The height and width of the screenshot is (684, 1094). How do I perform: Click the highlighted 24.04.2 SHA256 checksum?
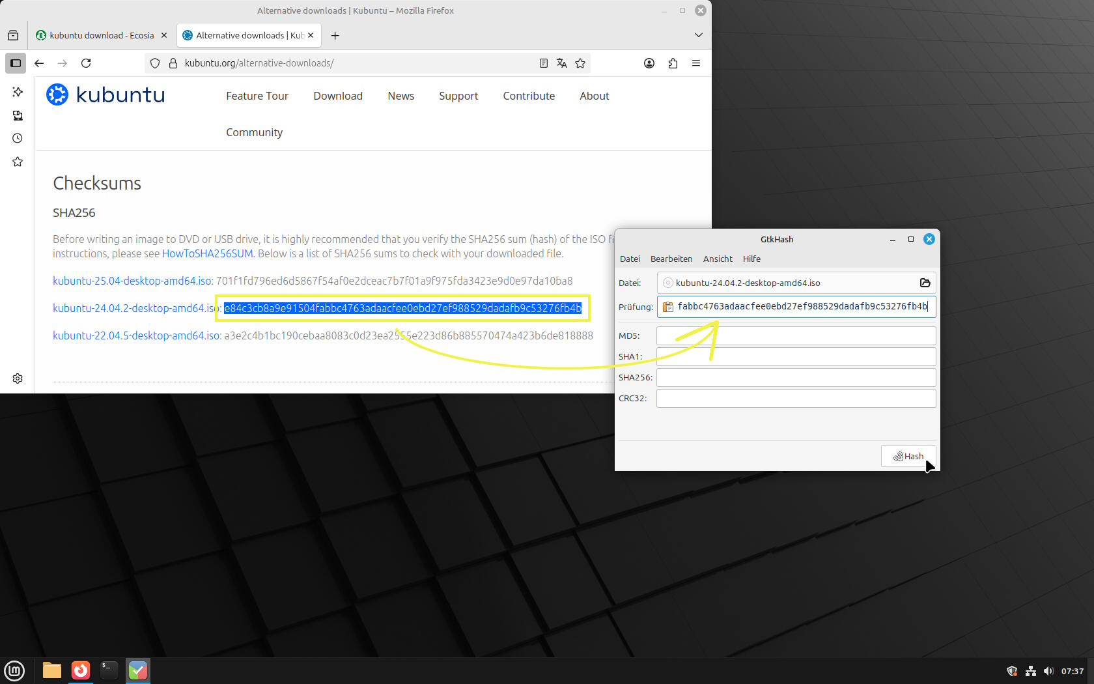coord(402,308)
